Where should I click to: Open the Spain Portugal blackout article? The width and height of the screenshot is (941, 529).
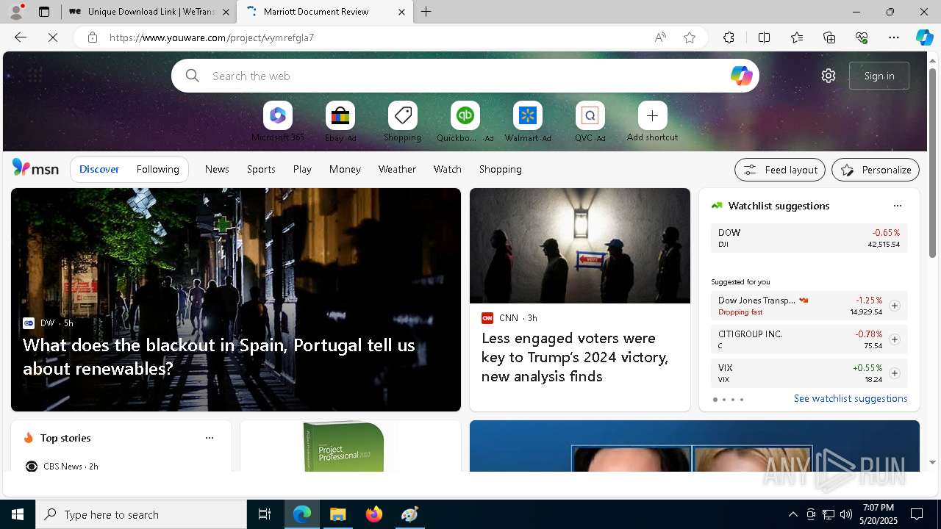coord(219,356)
